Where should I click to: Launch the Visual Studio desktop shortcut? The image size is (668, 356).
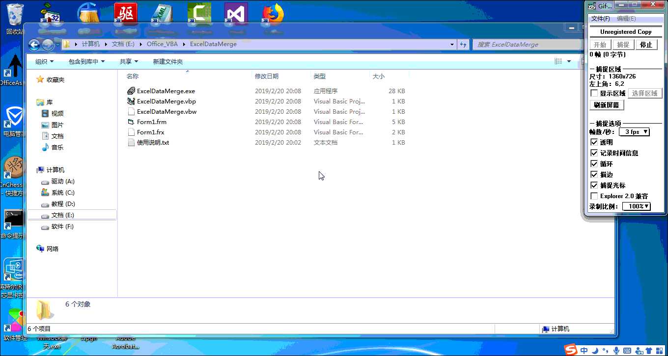click(x=236, y=13)
